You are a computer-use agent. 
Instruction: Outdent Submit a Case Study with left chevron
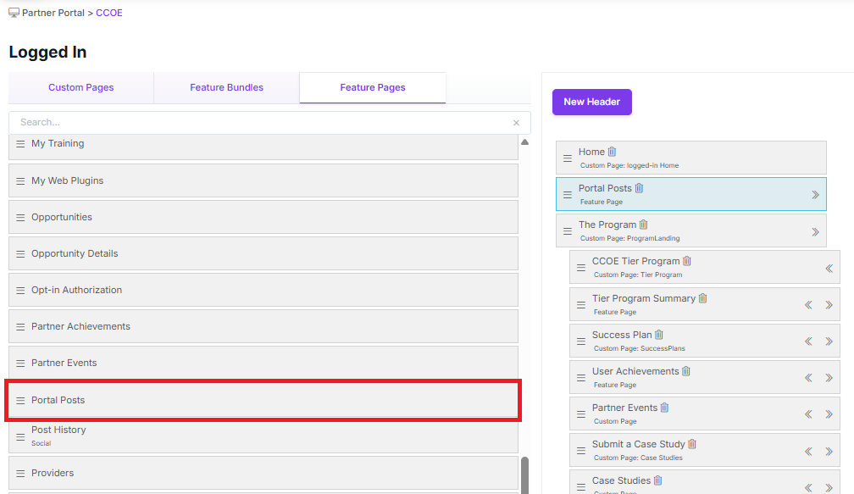808,450
